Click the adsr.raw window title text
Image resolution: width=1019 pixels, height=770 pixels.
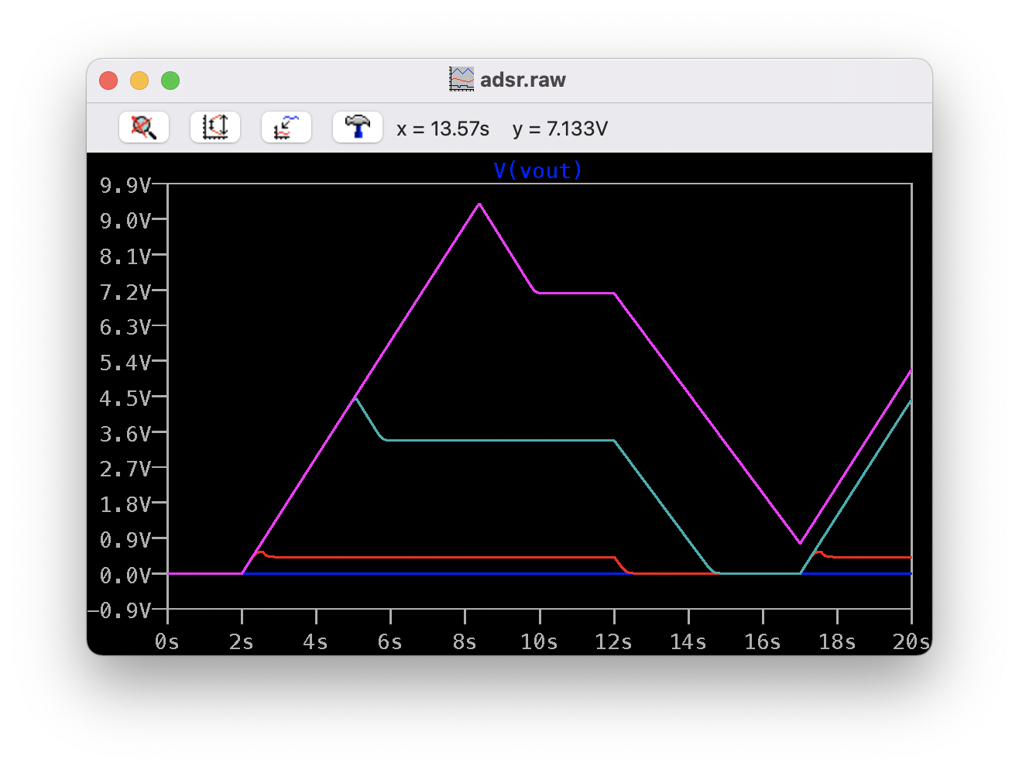(523, 80)
